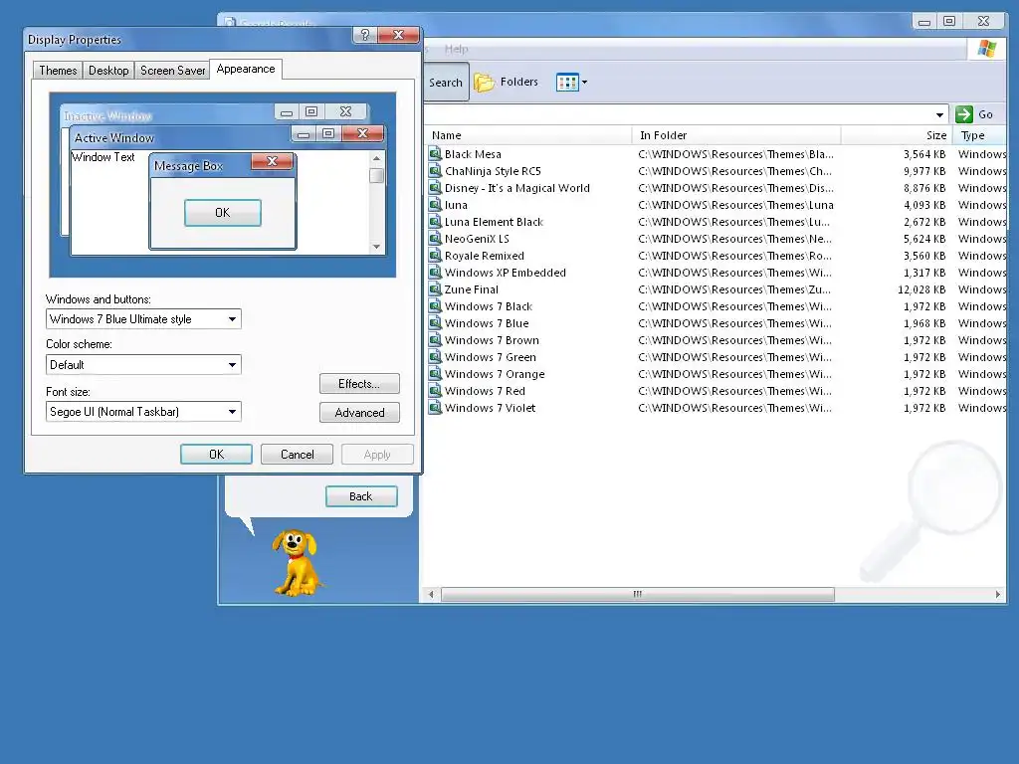
Task: Expand the address bar dropdown arrow
Action: point(939,115)
